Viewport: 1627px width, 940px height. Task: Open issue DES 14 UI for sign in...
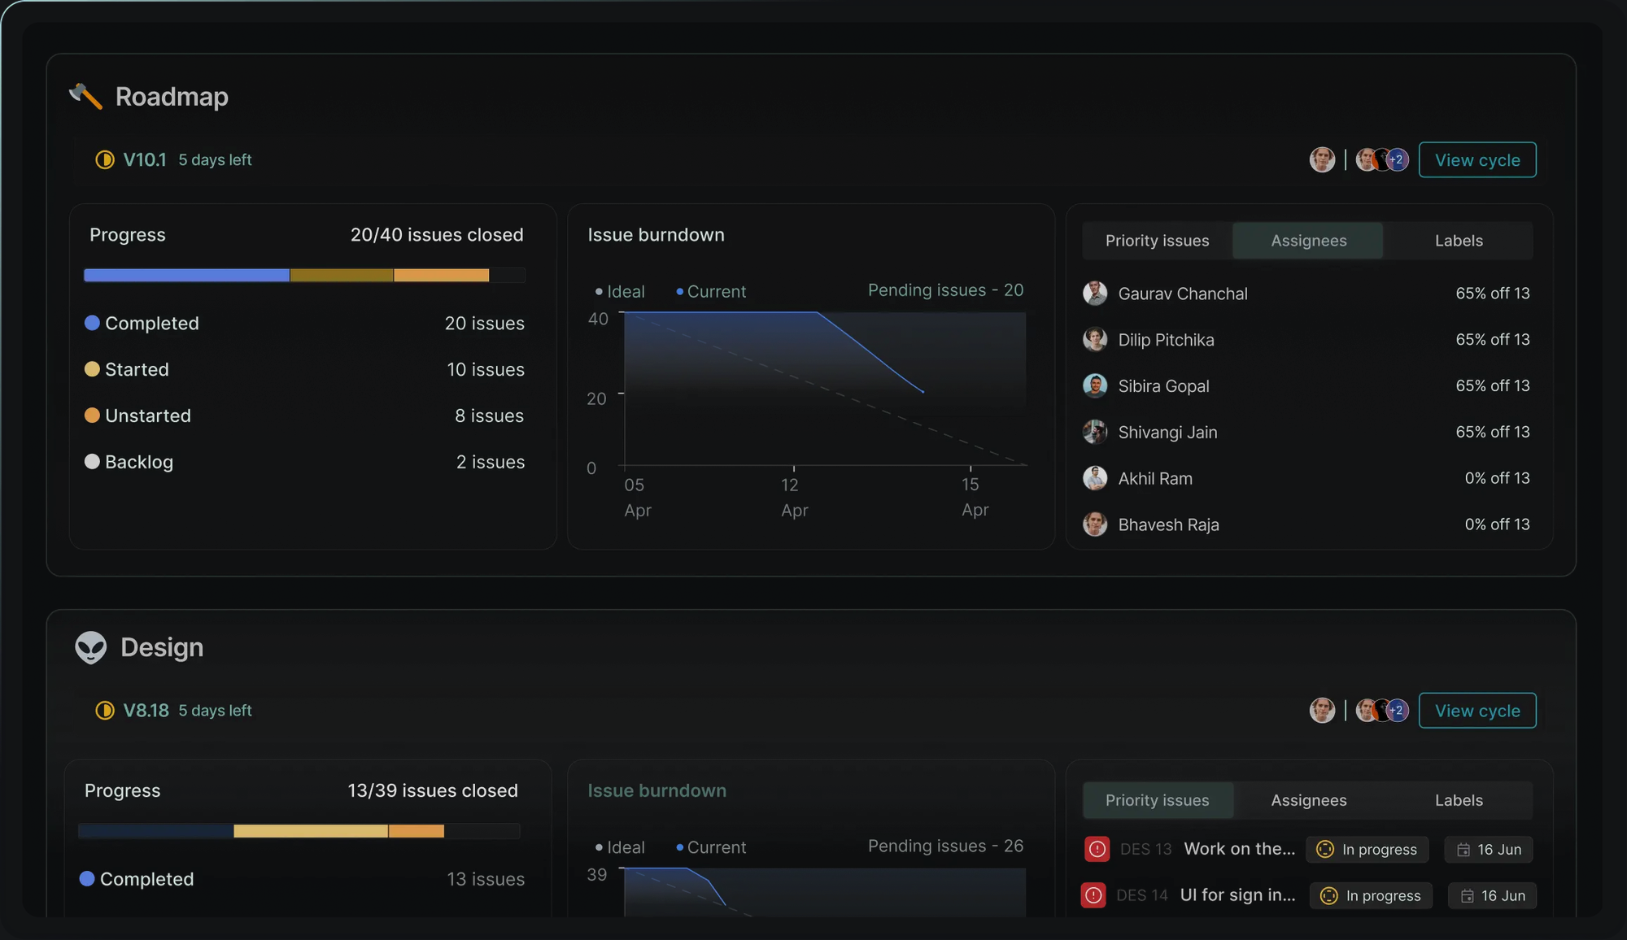tap(1237, 895)
